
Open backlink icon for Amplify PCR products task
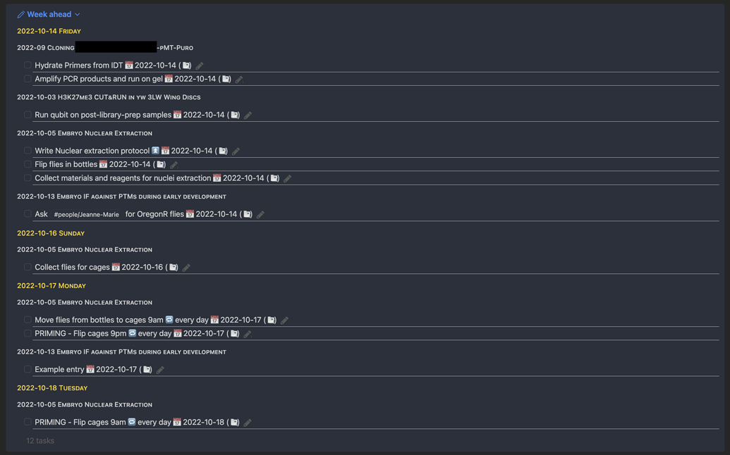click(x=226, y=80)
